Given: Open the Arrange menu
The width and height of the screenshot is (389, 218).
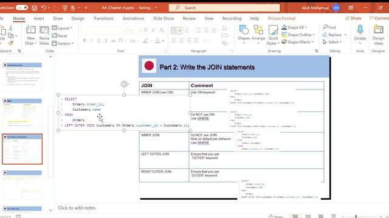Looking at the screenshot, I should tap(258, 35).
